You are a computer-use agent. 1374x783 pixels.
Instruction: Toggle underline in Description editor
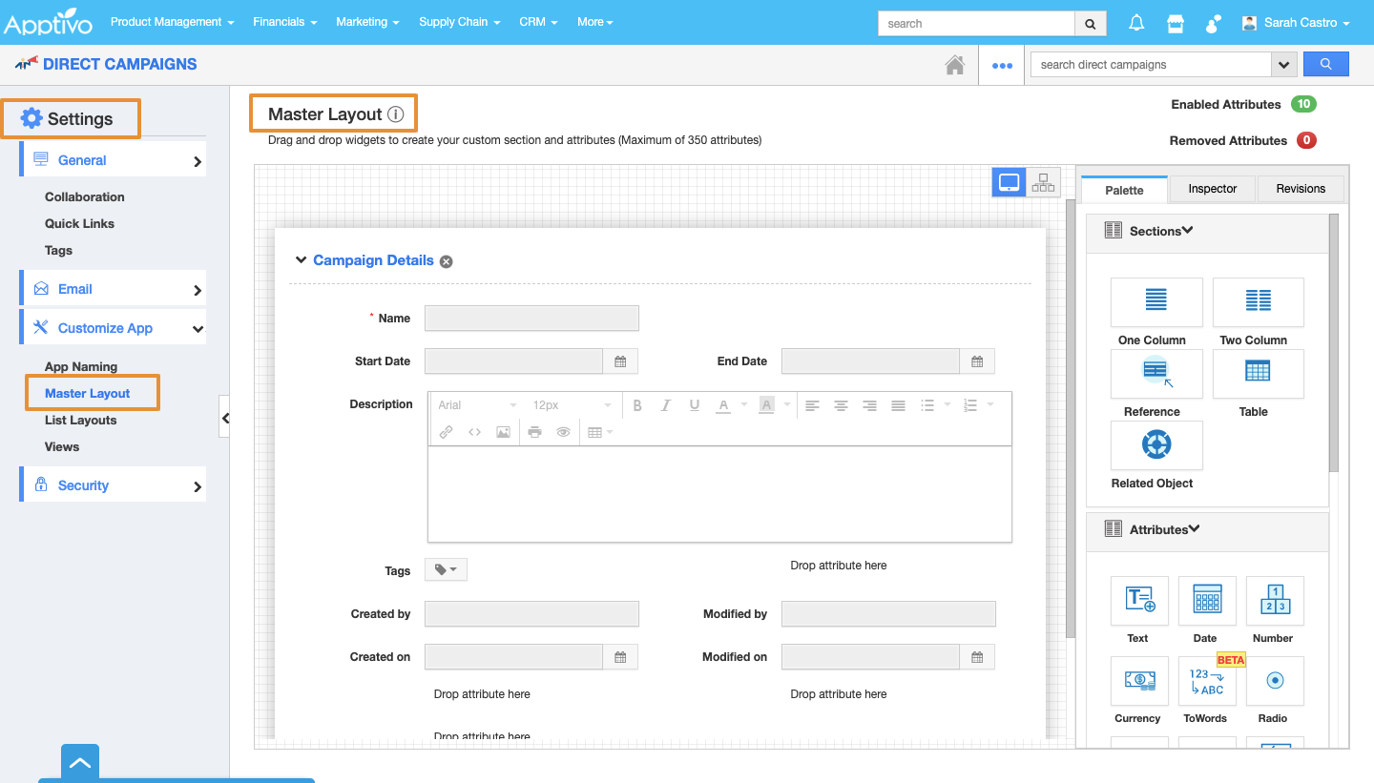click(695, 405)
